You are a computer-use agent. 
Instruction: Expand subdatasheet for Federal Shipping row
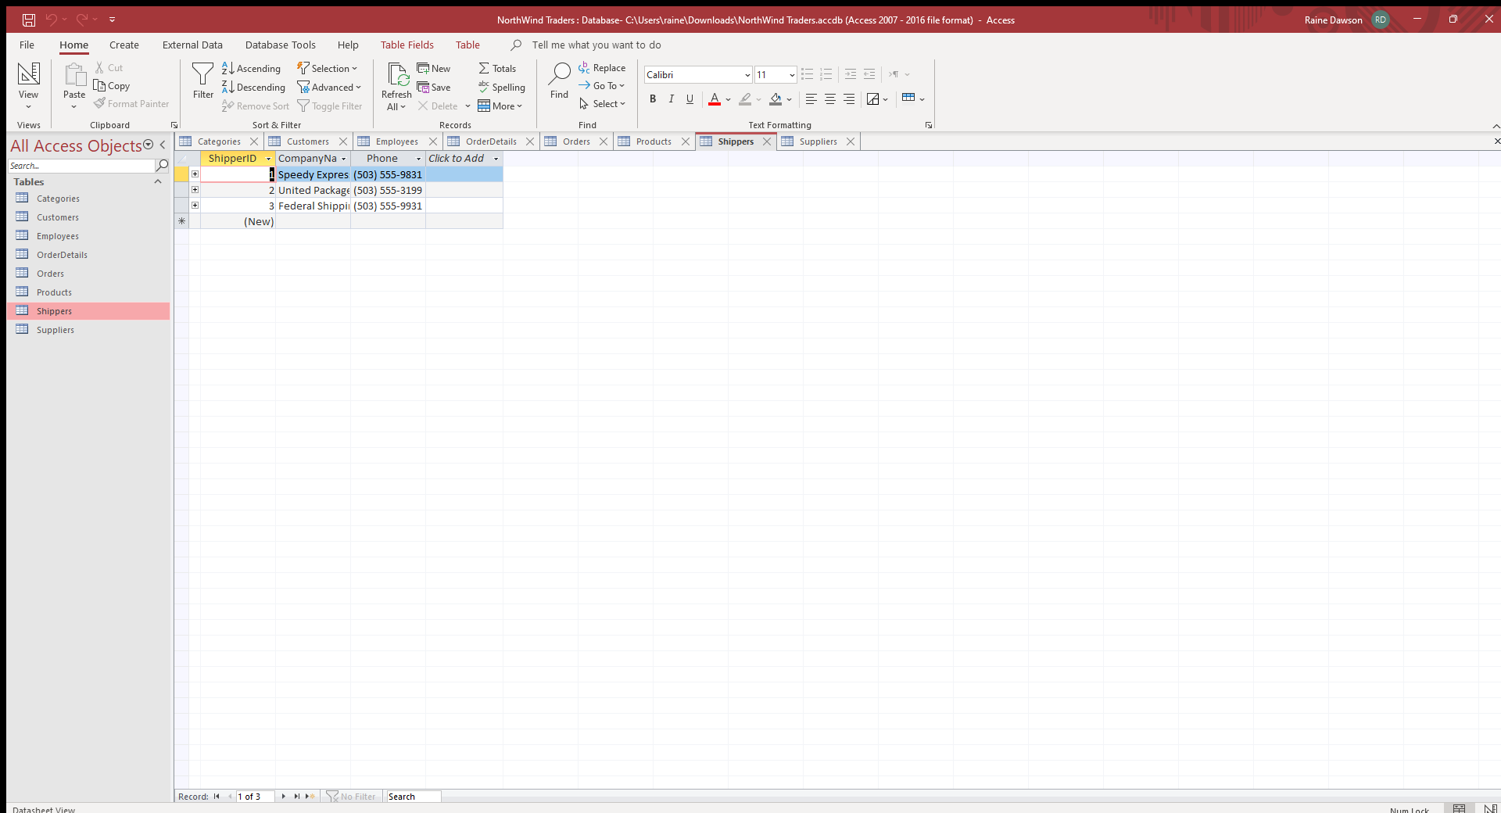pyautogui.click(x=195, y=206)
